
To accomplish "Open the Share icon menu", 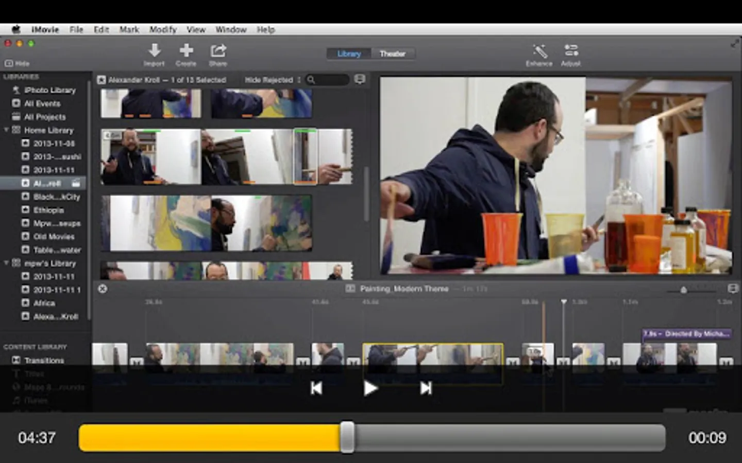I will point(218,51).
